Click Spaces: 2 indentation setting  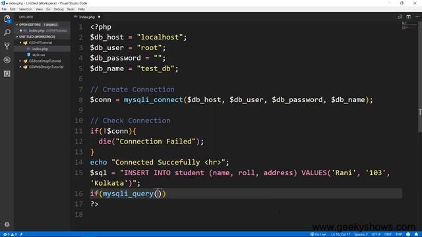(x=361, y=234)
